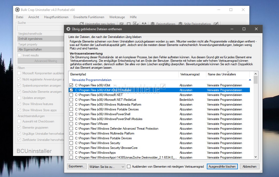This screenshot has width=279, height=177.
Task: Click the Exportieren button
Action: (77, 166)
